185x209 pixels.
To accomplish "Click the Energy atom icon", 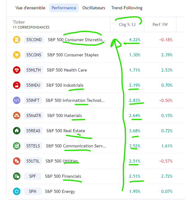I will click(17, 191).
